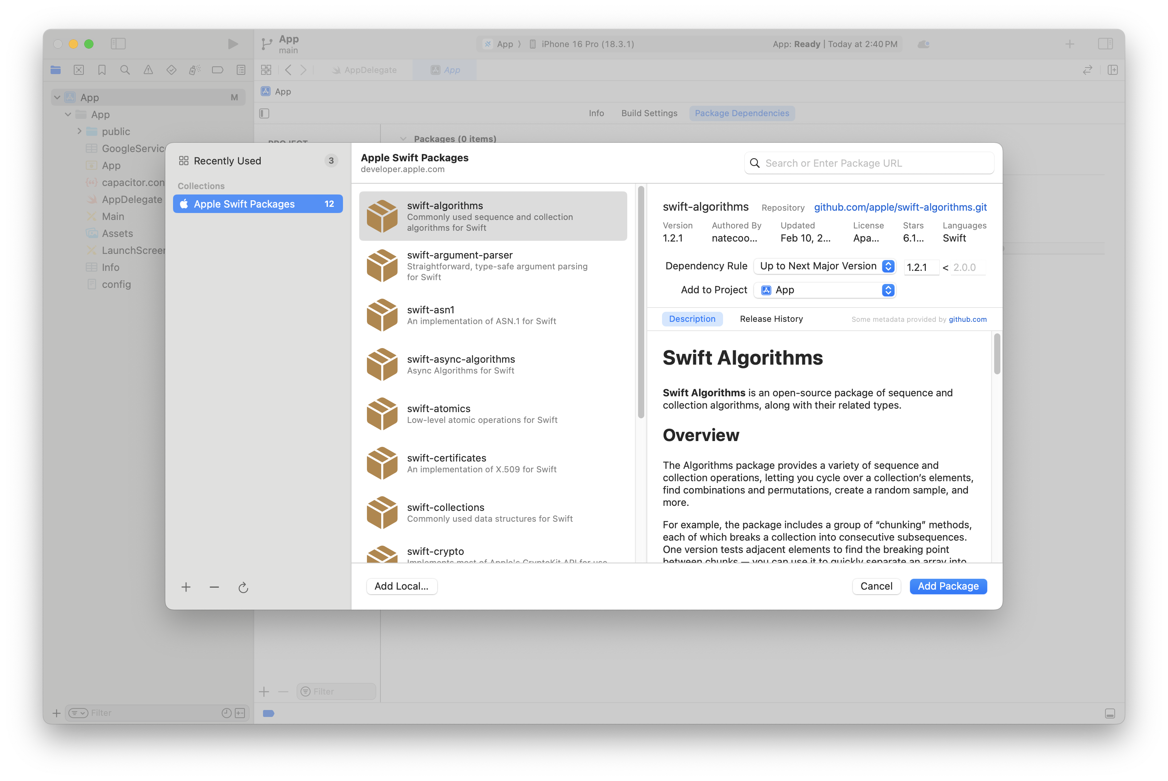This screenshot has height=781, width=1168.
Task: Open the Report navigator
Action: tap(241, 70)
